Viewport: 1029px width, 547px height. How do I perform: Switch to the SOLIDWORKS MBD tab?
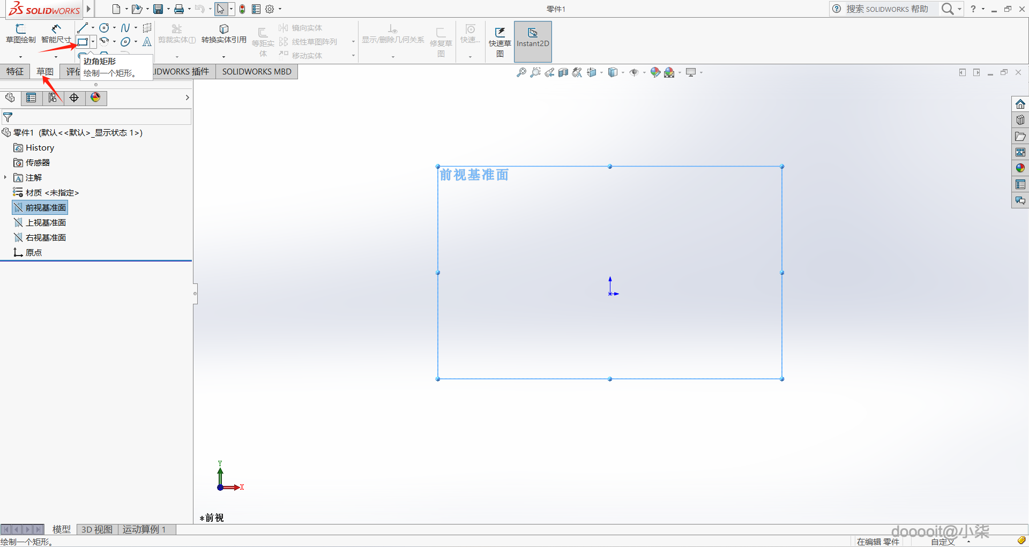(x=257, y=72)
